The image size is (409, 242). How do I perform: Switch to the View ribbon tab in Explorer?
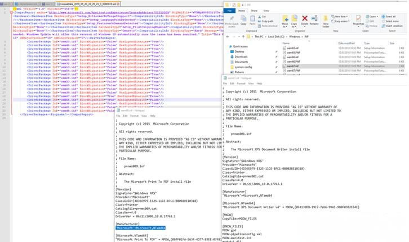[x=266, y=11]
